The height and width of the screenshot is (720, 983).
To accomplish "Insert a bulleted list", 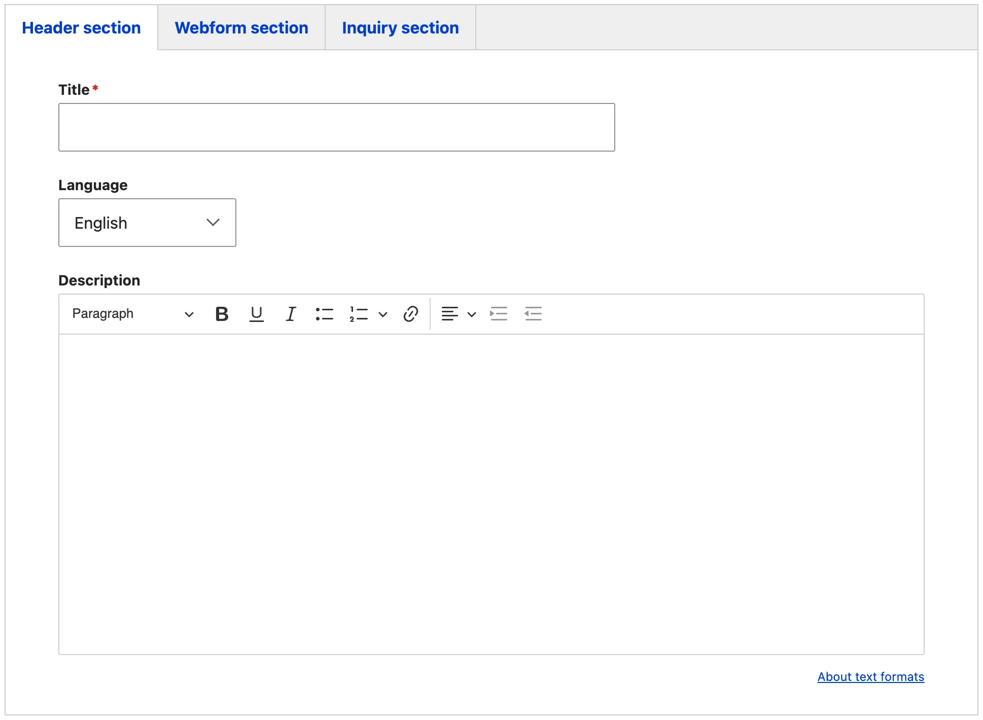I will 324,314.
